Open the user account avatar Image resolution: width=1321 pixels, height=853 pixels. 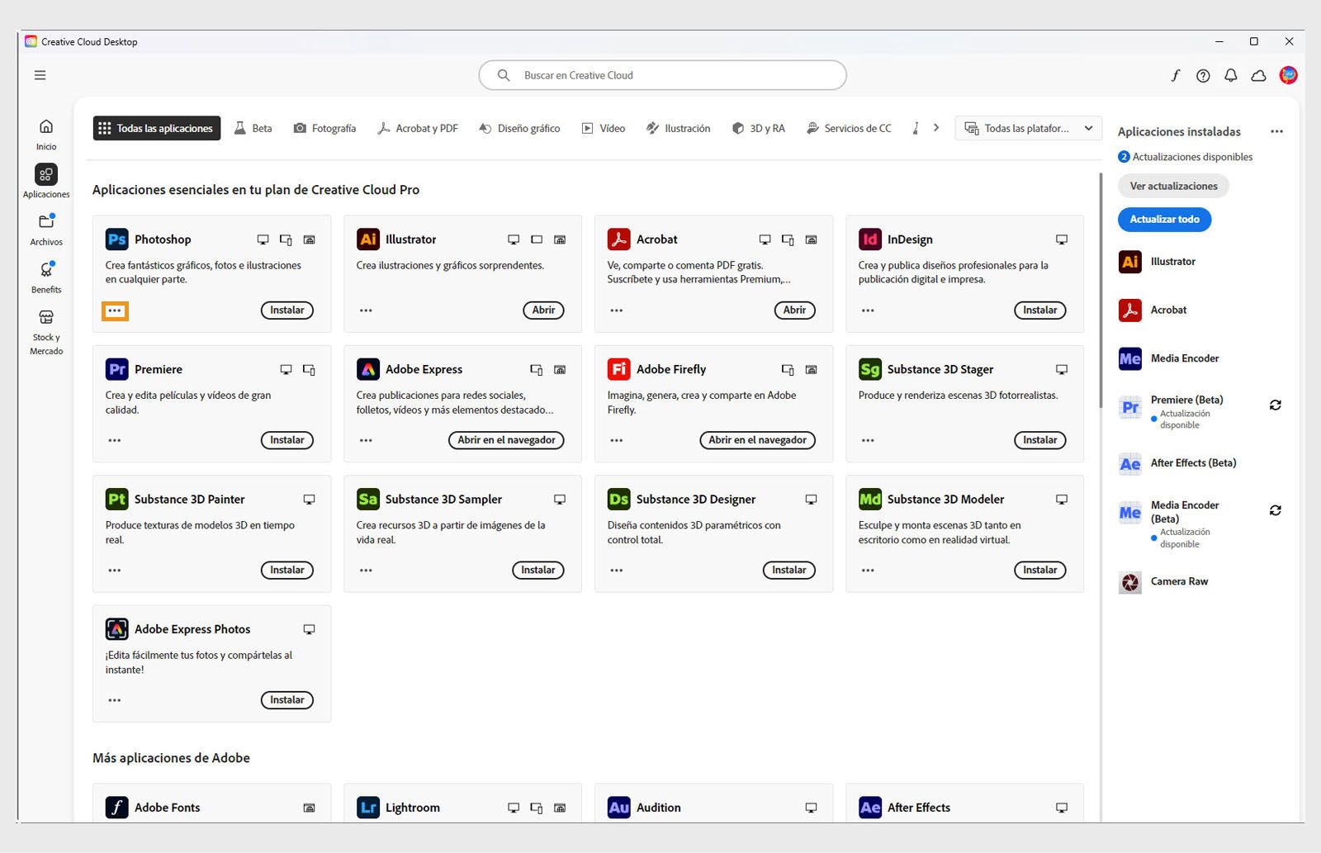[1288, 75]
